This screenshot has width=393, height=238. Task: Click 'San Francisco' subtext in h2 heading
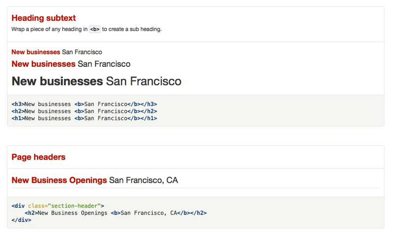pos(104,64)
